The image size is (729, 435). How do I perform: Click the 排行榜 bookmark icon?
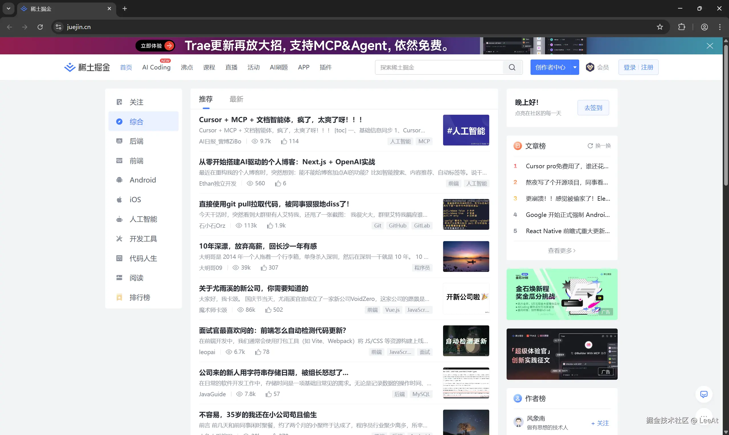pos(119,297)
